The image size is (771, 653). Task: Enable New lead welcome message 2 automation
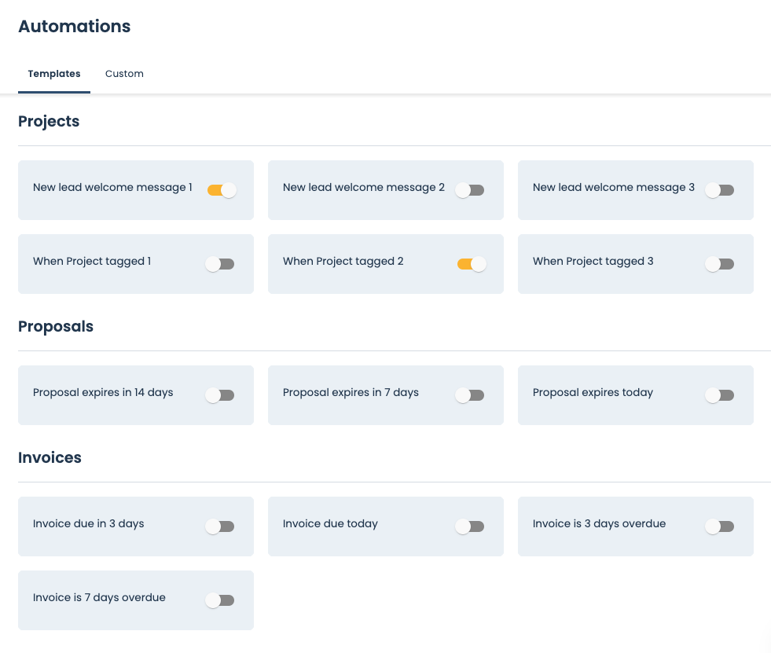click(x=470, y=190)
